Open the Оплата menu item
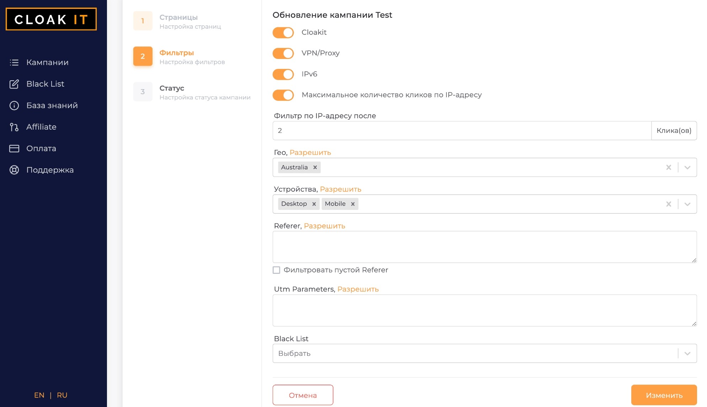Image resolution: width=707 pixels, height=407 pixels. [41, 148]
